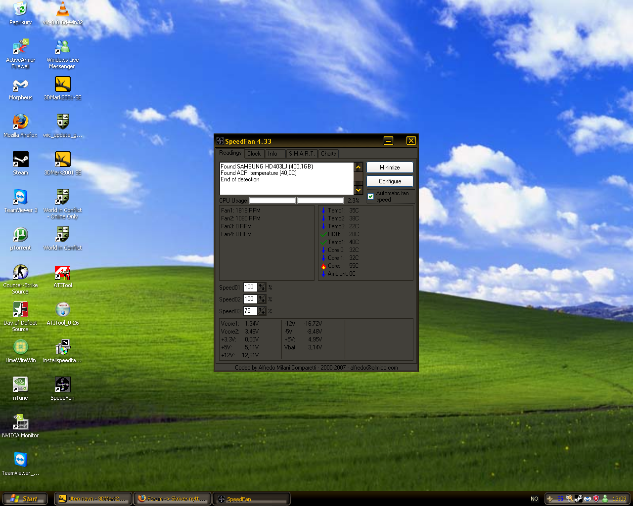Open the nTune desktop shortcut
Image resolution: width=633 pixels, height=506 pixels.
coord(20,385)
